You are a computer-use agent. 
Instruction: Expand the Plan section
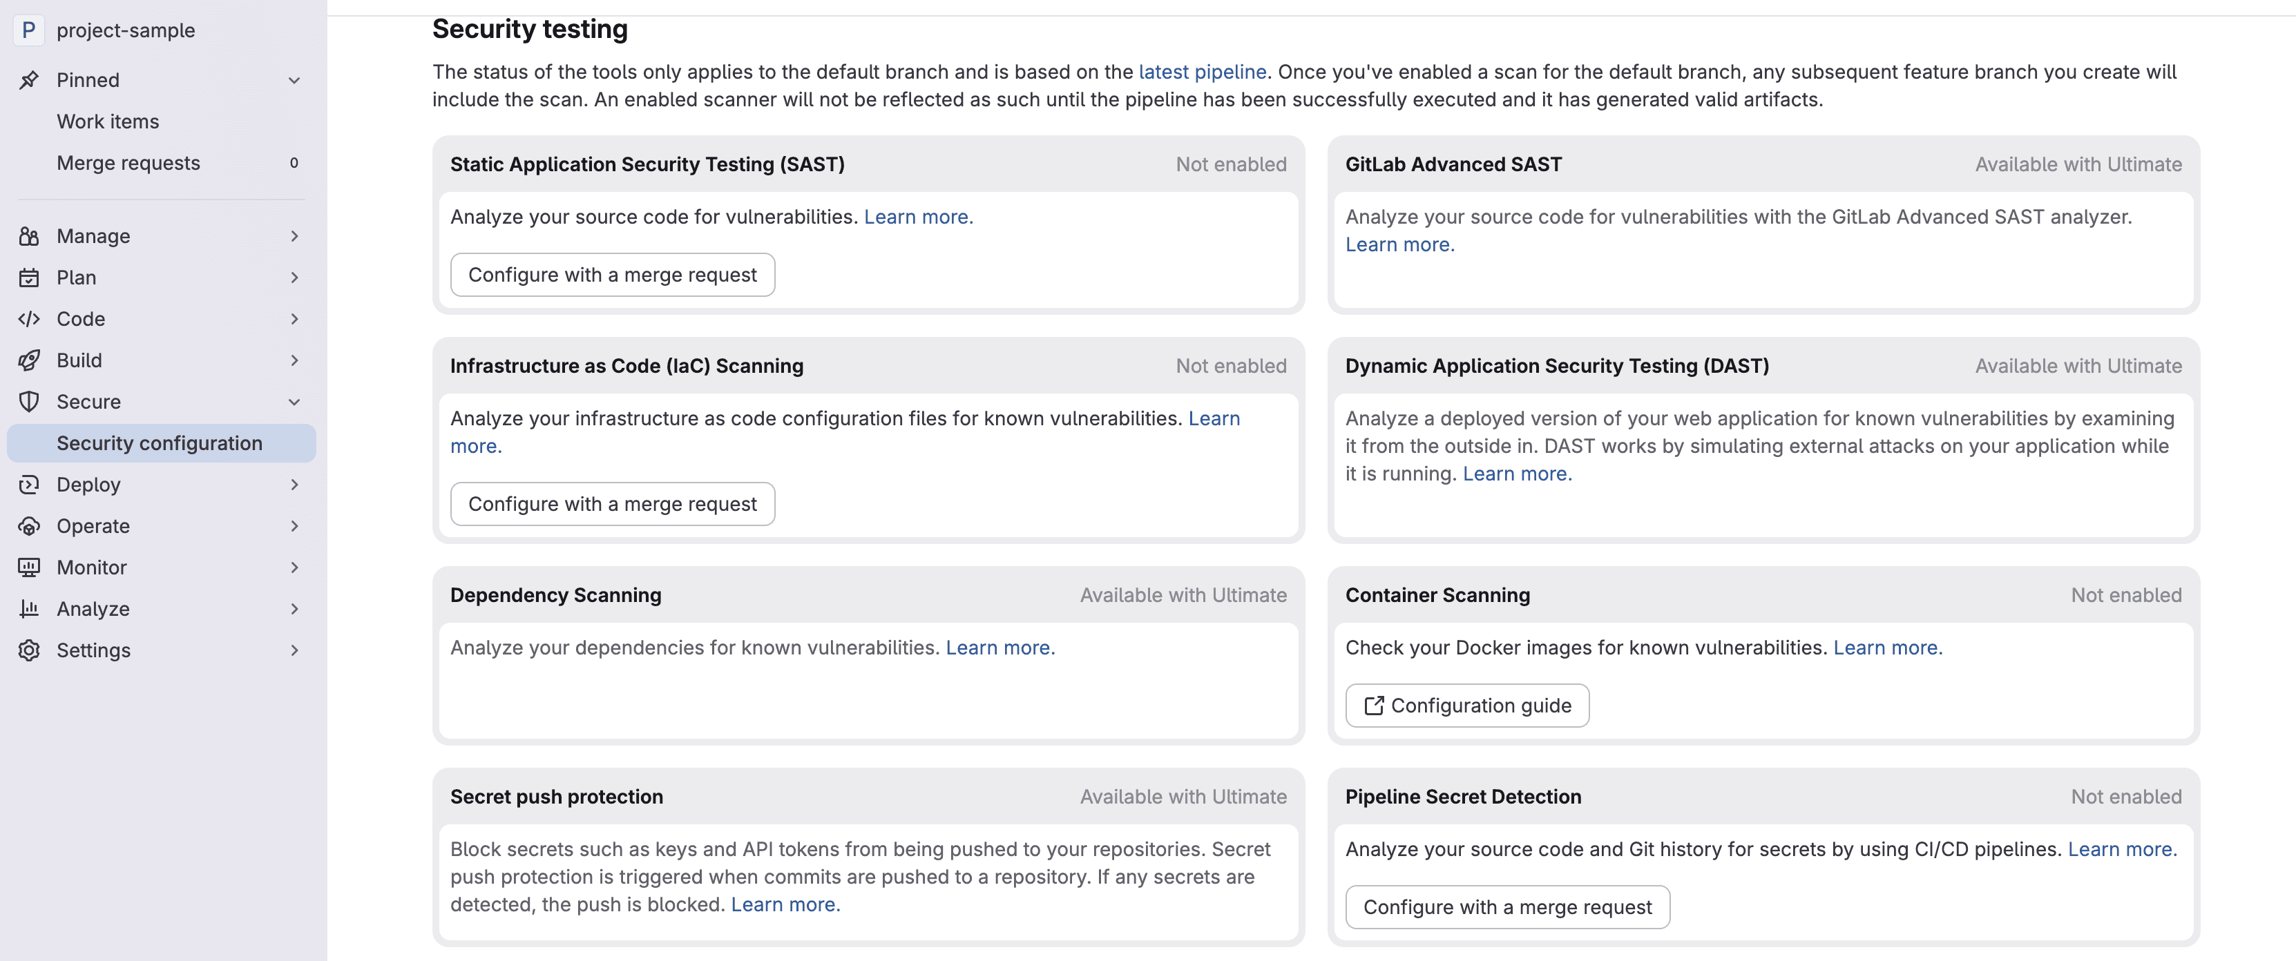(294, 277)
